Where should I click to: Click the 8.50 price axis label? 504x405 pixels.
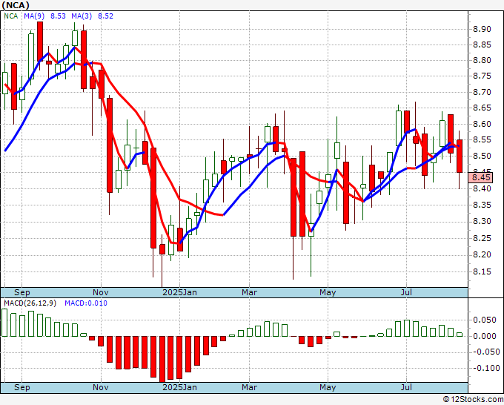click(x=482, y=156)
